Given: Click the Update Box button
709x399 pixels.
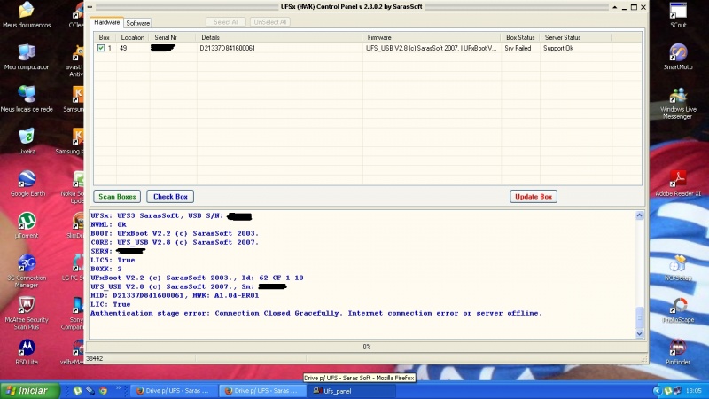Looking at the screenshot, I should coord(534,196).
